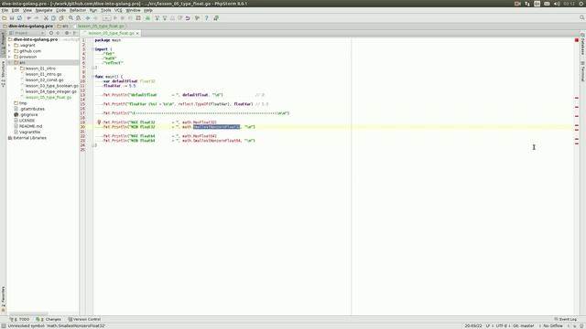Select the Vagrantfile in tree
This screenshot has height=329, width=586.
click(x=29, y=132)
